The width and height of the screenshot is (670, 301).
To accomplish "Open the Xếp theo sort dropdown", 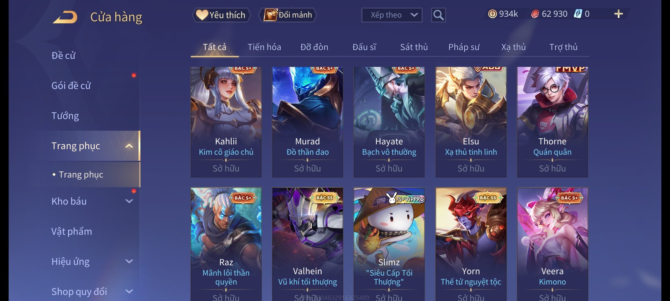I will point(392,15).
